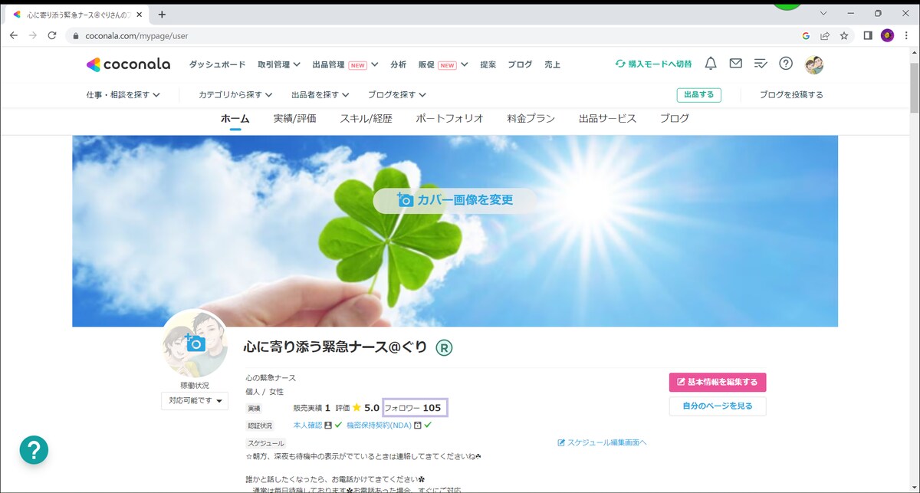Click ブログを投稿する link
920x493 pixels.
[791, 95]
